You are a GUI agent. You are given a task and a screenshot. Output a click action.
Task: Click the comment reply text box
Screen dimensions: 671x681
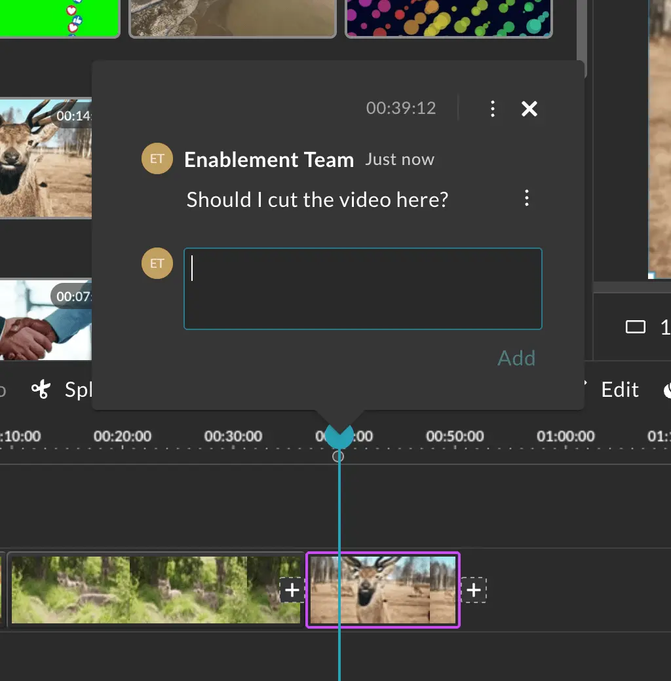click(363, 289)
